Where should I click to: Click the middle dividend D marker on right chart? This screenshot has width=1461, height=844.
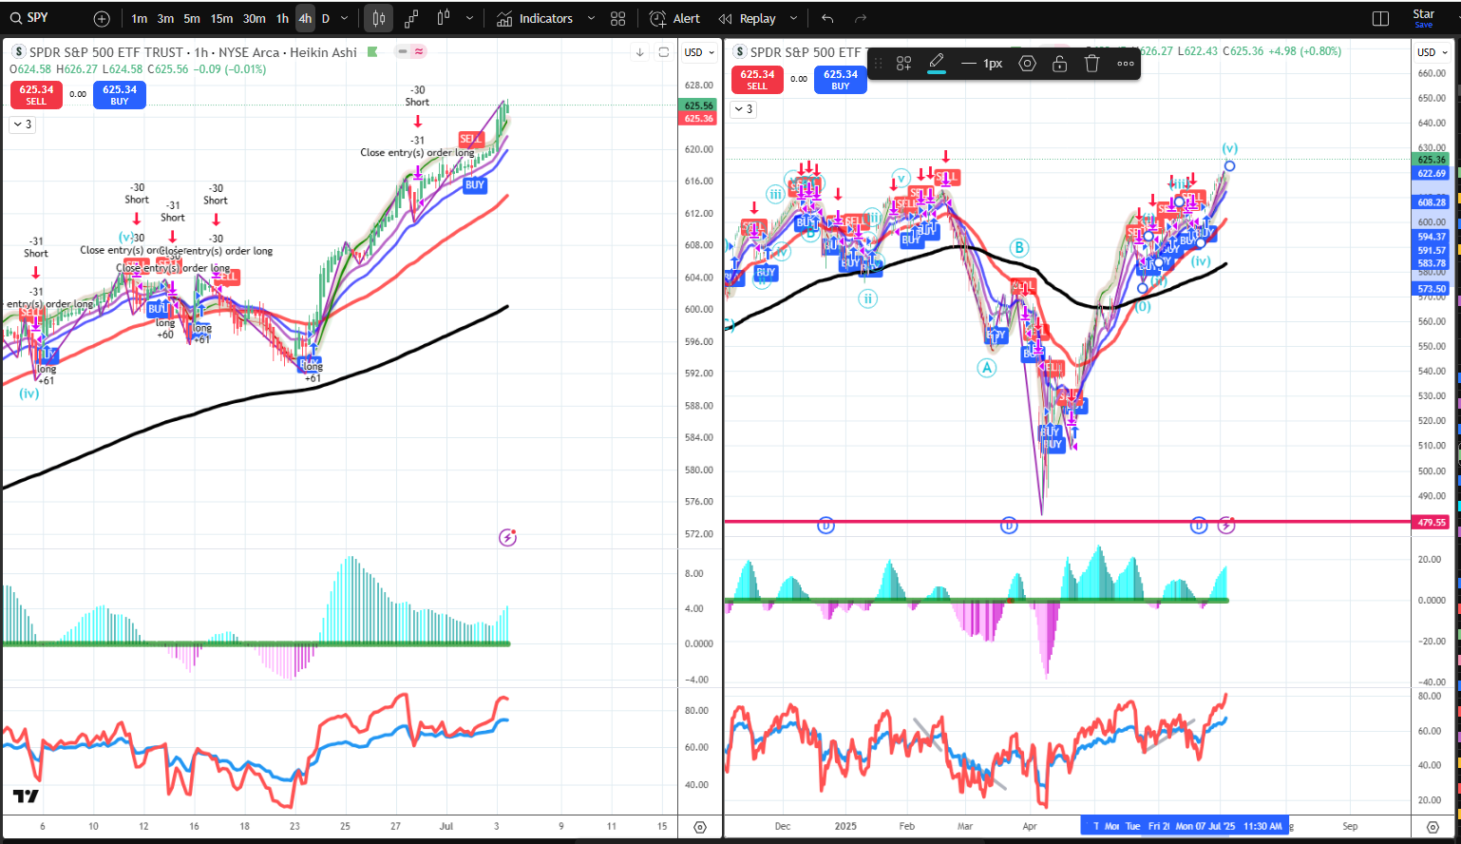coord(1009,525)
